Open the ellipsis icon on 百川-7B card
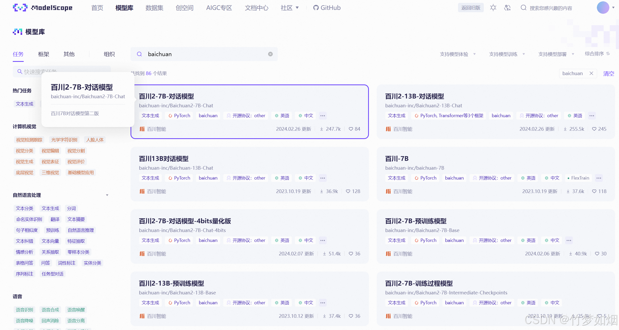619x330 pixels. [598, 178]
